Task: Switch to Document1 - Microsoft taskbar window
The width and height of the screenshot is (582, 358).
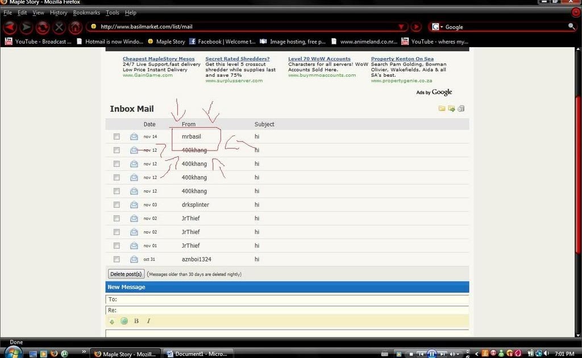Action: (198, 354)
